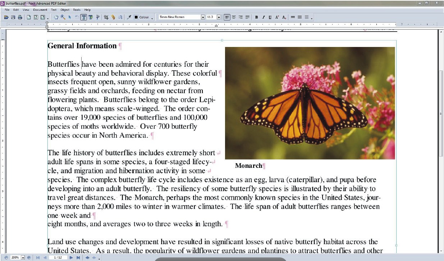Screen dimensions: 444x261
Task: Open the Tools menu
Action: click(77, 10)
